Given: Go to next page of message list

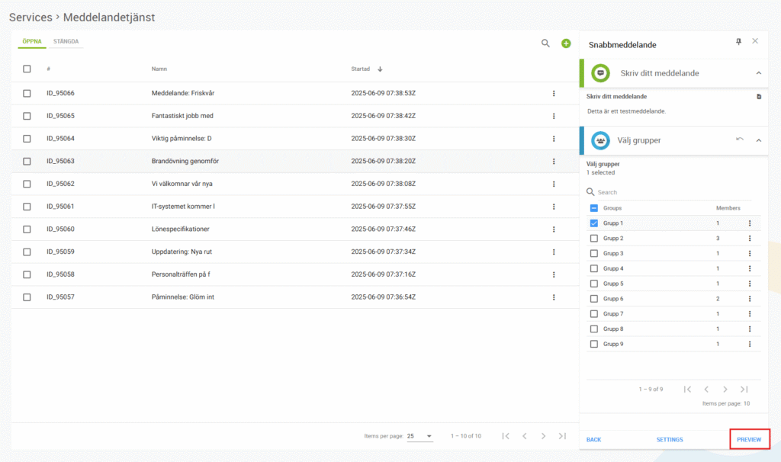Looking at the screenshot, I should (543, 436).
